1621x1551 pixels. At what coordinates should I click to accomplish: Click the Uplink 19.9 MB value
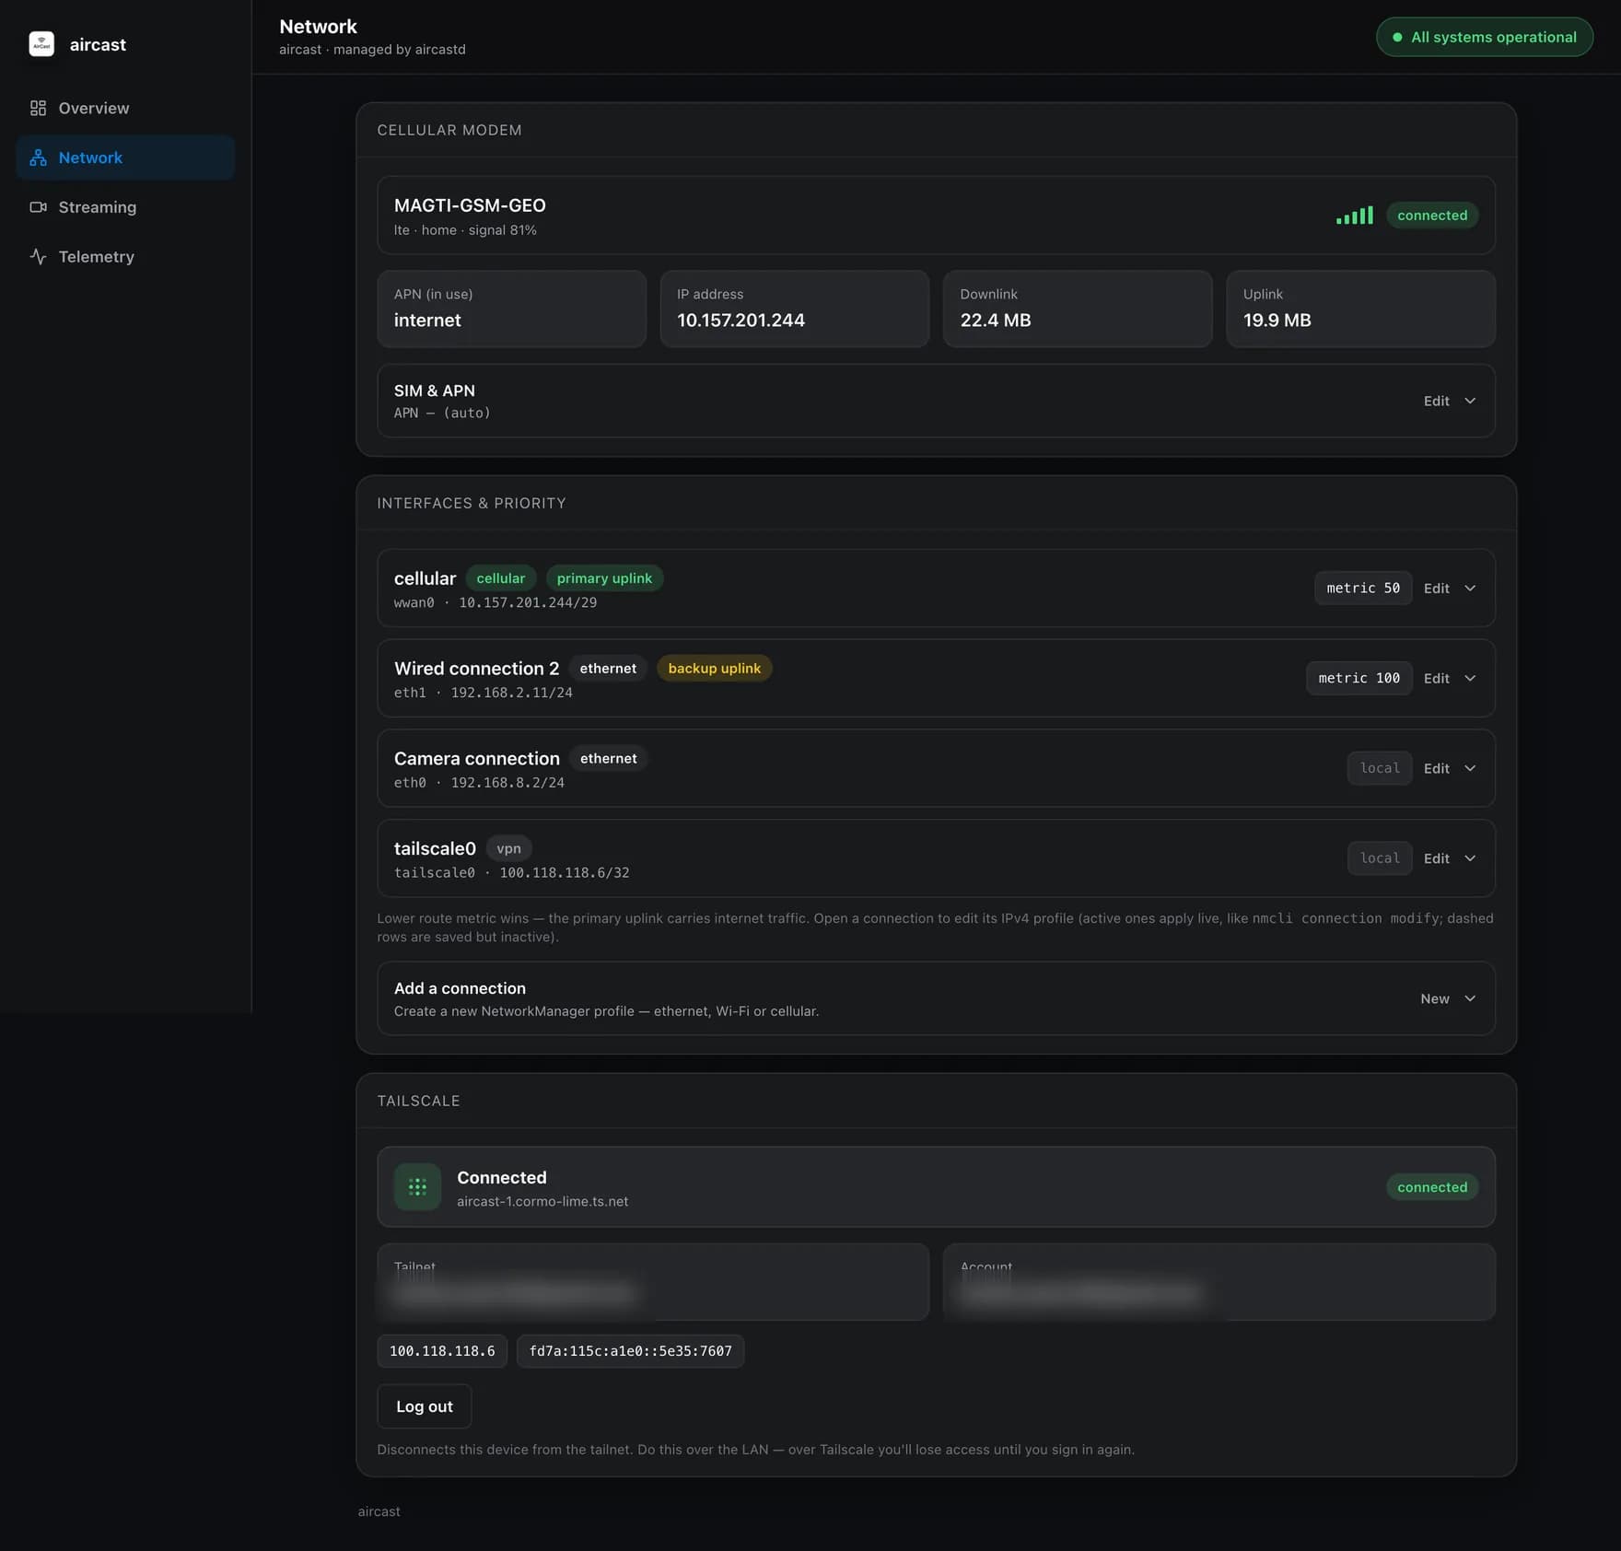[x=1277, y=321]
